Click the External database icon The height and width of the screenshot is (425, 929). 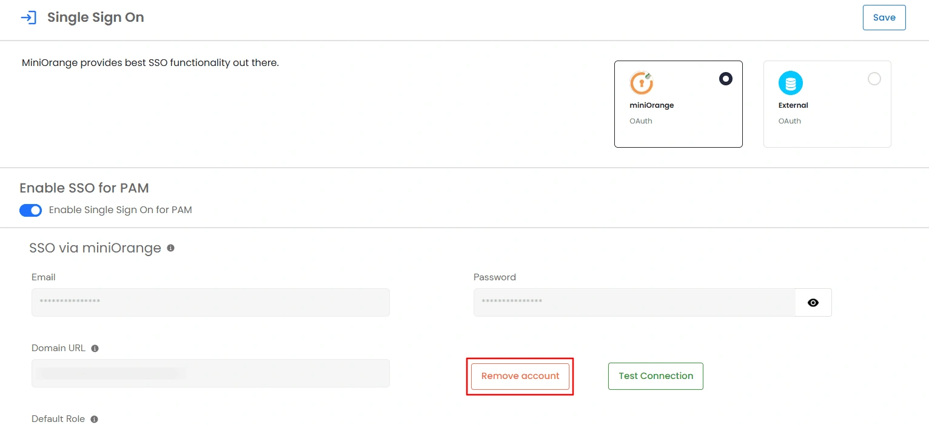coord(791,83)
